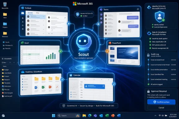Viewport: 179px width, 119px height.
Task: Show hidden system tray icons chevron
Action: coord(155,116)
